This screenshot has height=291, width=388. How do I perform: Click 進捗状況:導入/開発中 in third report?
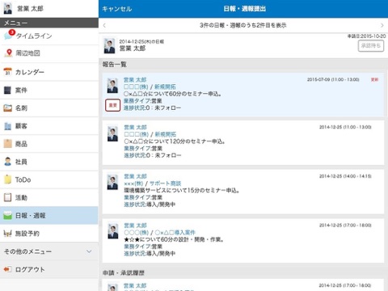pos(150,205)
